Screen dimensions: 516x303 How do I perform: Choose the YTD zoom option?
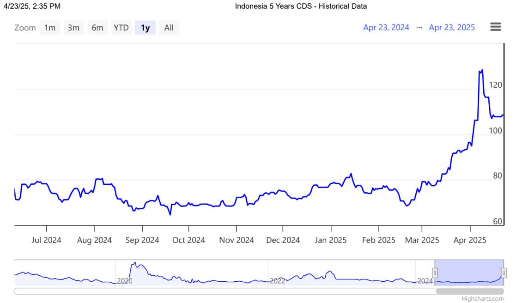tap(121, 28)
